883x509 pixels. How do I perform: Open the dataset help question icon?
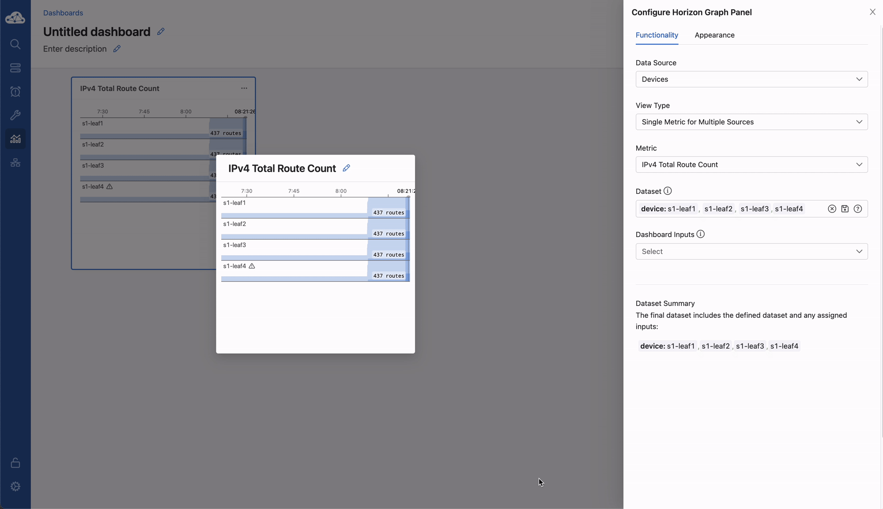coord(857,209)
